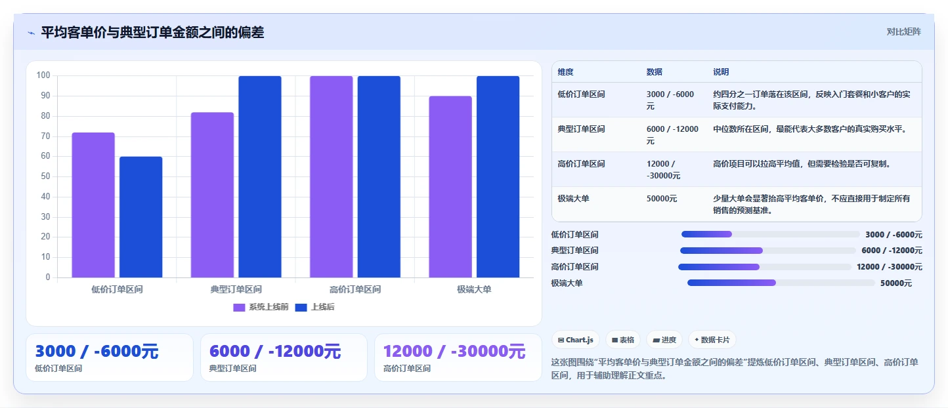The height and width of the screenshot is (408, 948).
Task: Click the 数据卡片 tag chip
Action: click(712, 340)
